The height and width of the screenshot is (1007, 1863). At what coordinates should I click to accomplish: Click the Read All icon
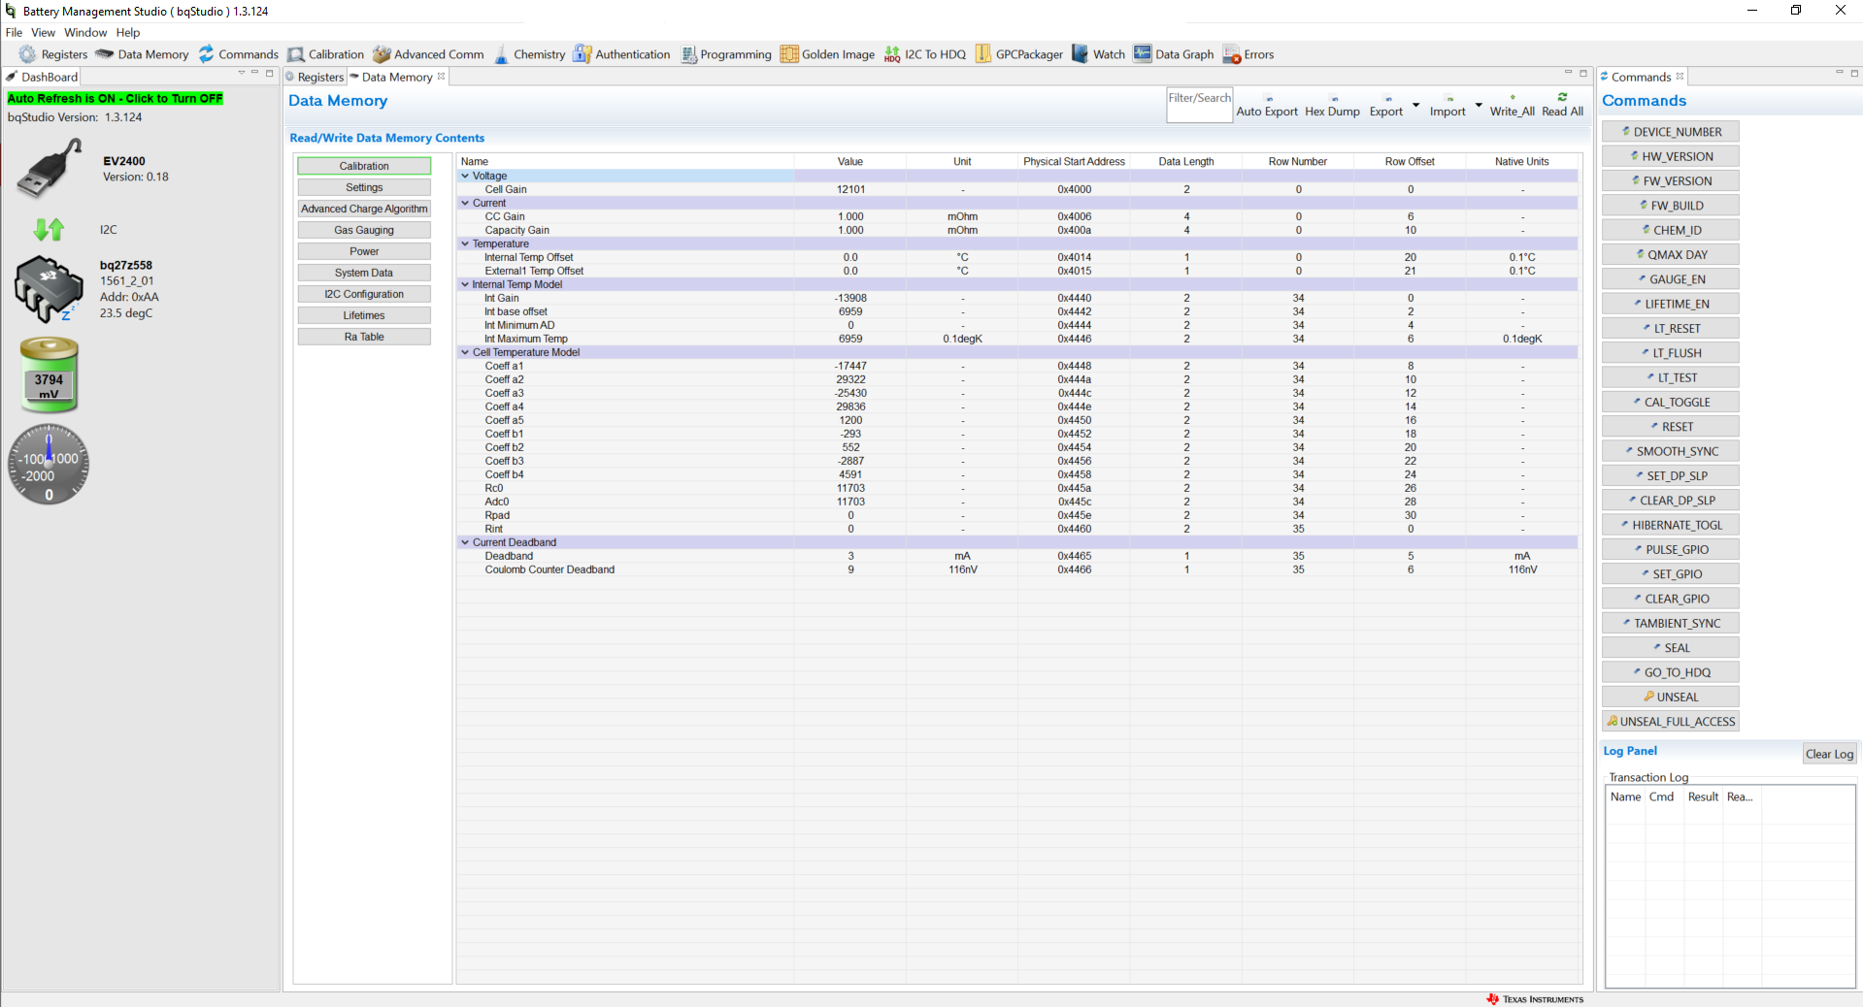click(x=1562, y=105)
